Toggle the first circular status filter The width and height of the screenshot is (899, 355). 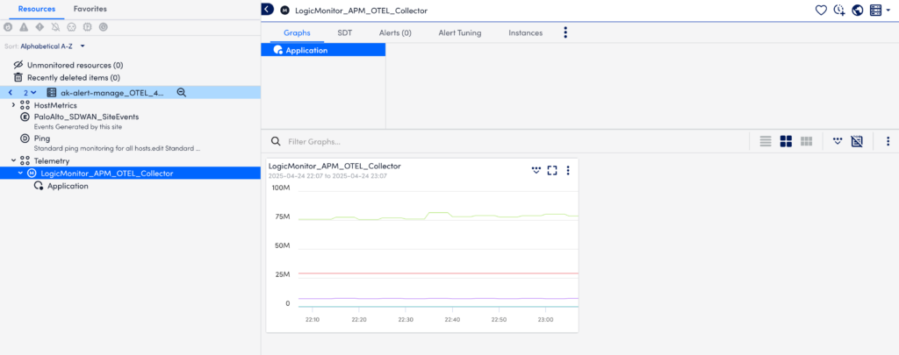tap(7, 27)
